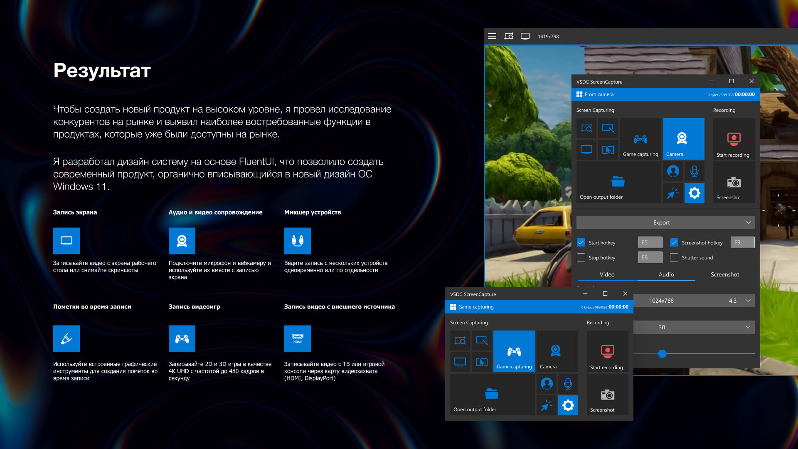Screen dimensions: 798x449
Task: Switch to Camera capture mode
Action: pos(683,138)
